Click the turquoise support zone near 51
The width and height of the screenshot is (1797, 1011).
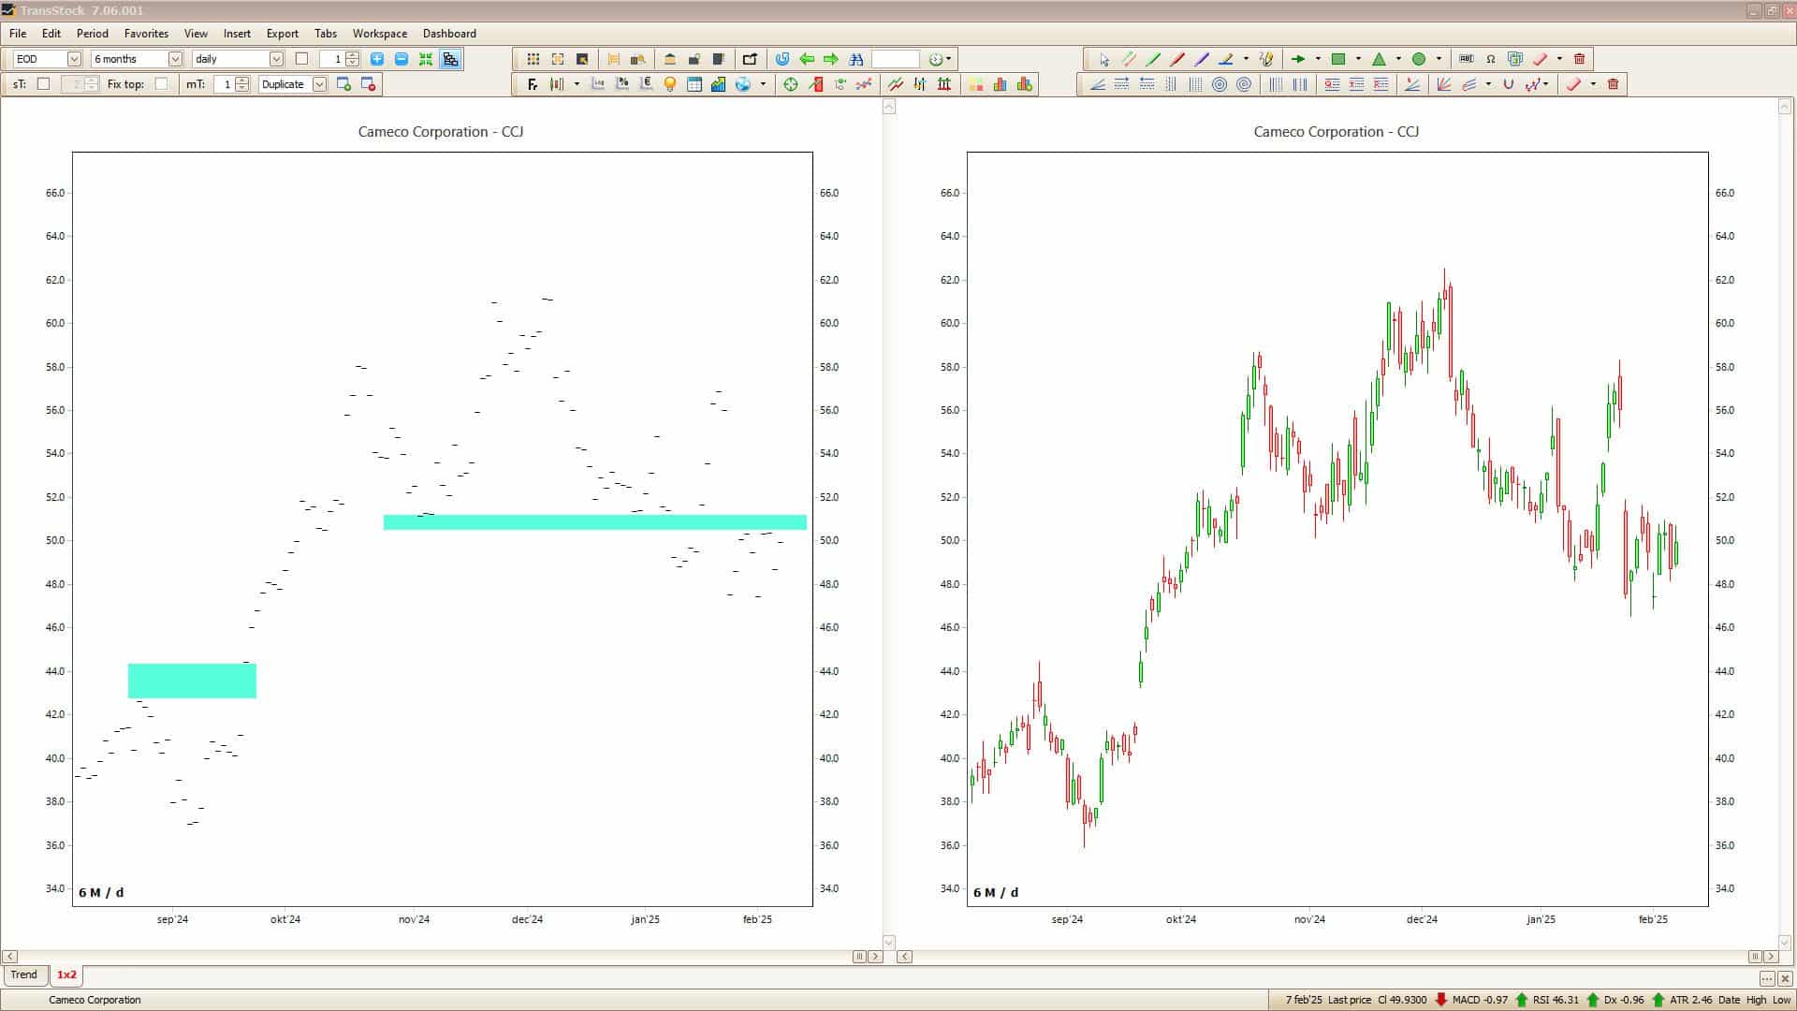pyautogui.click(x=594, y=522)
